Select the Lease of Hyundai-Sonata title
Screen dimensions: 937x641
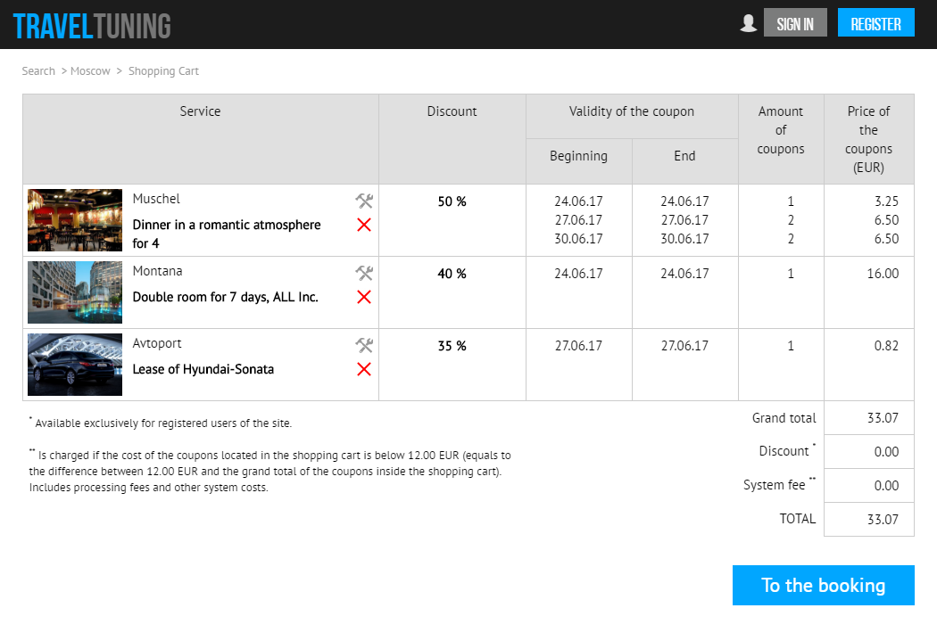coord(203,369)
